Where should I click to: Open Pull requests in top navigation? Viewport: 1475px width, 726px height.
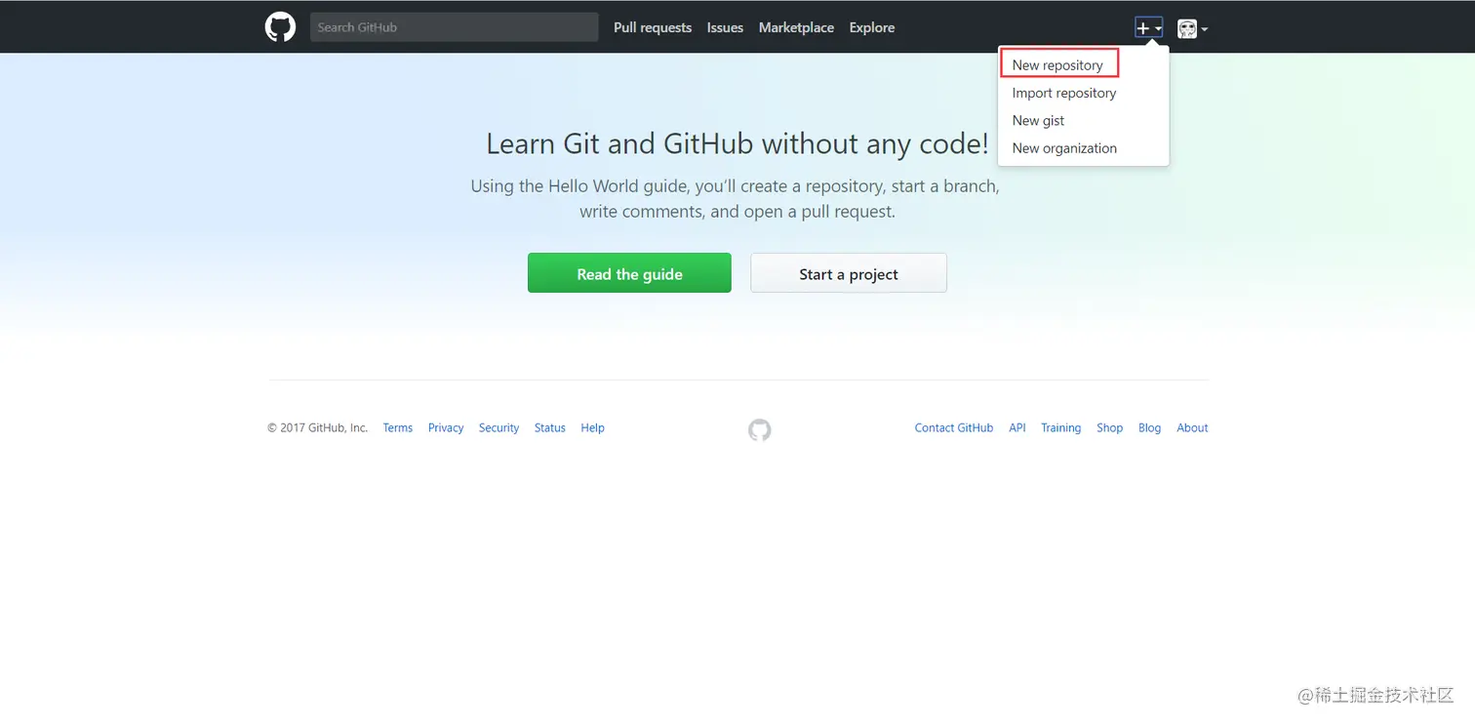click(653, 27)
